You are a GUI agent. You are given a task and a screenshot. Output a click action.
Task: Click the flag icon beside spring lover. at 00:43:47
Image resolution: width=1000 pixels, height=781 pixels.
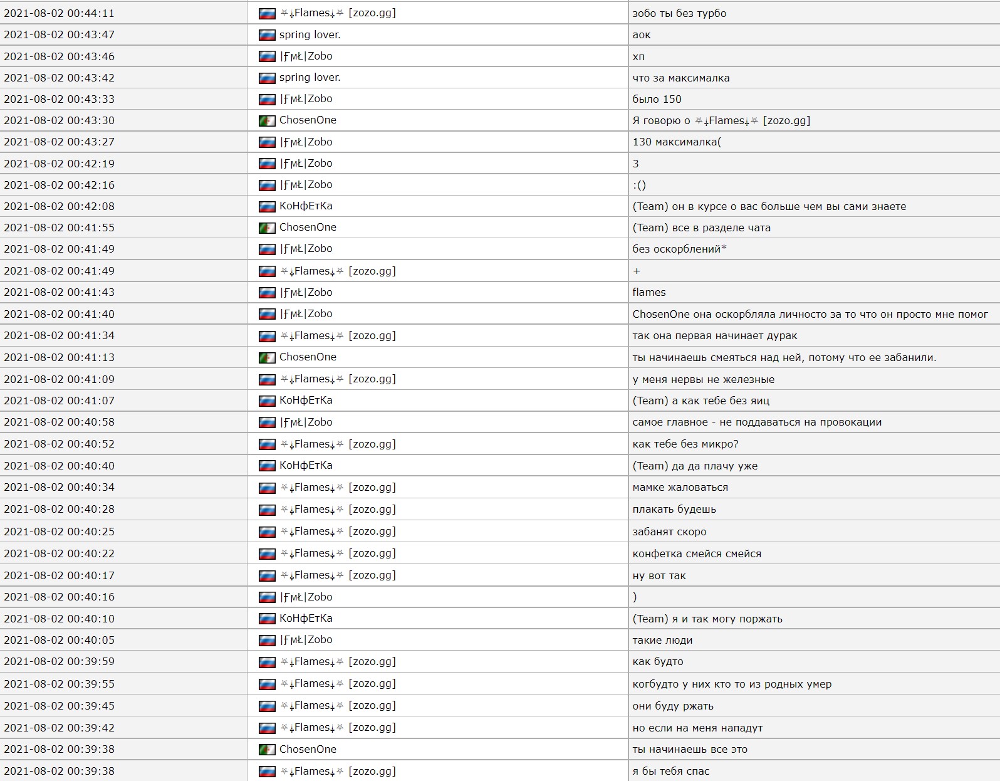[x=267, y=35]
